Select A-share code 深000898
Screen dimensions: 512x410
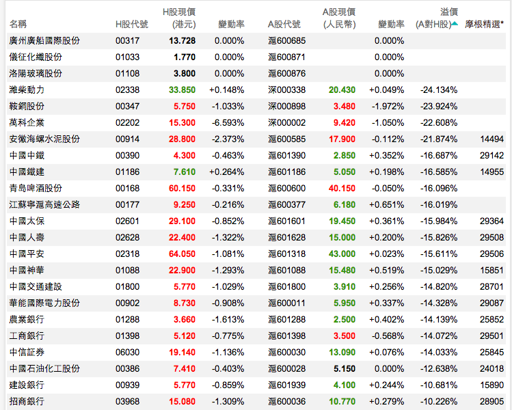tap(286, 107)
